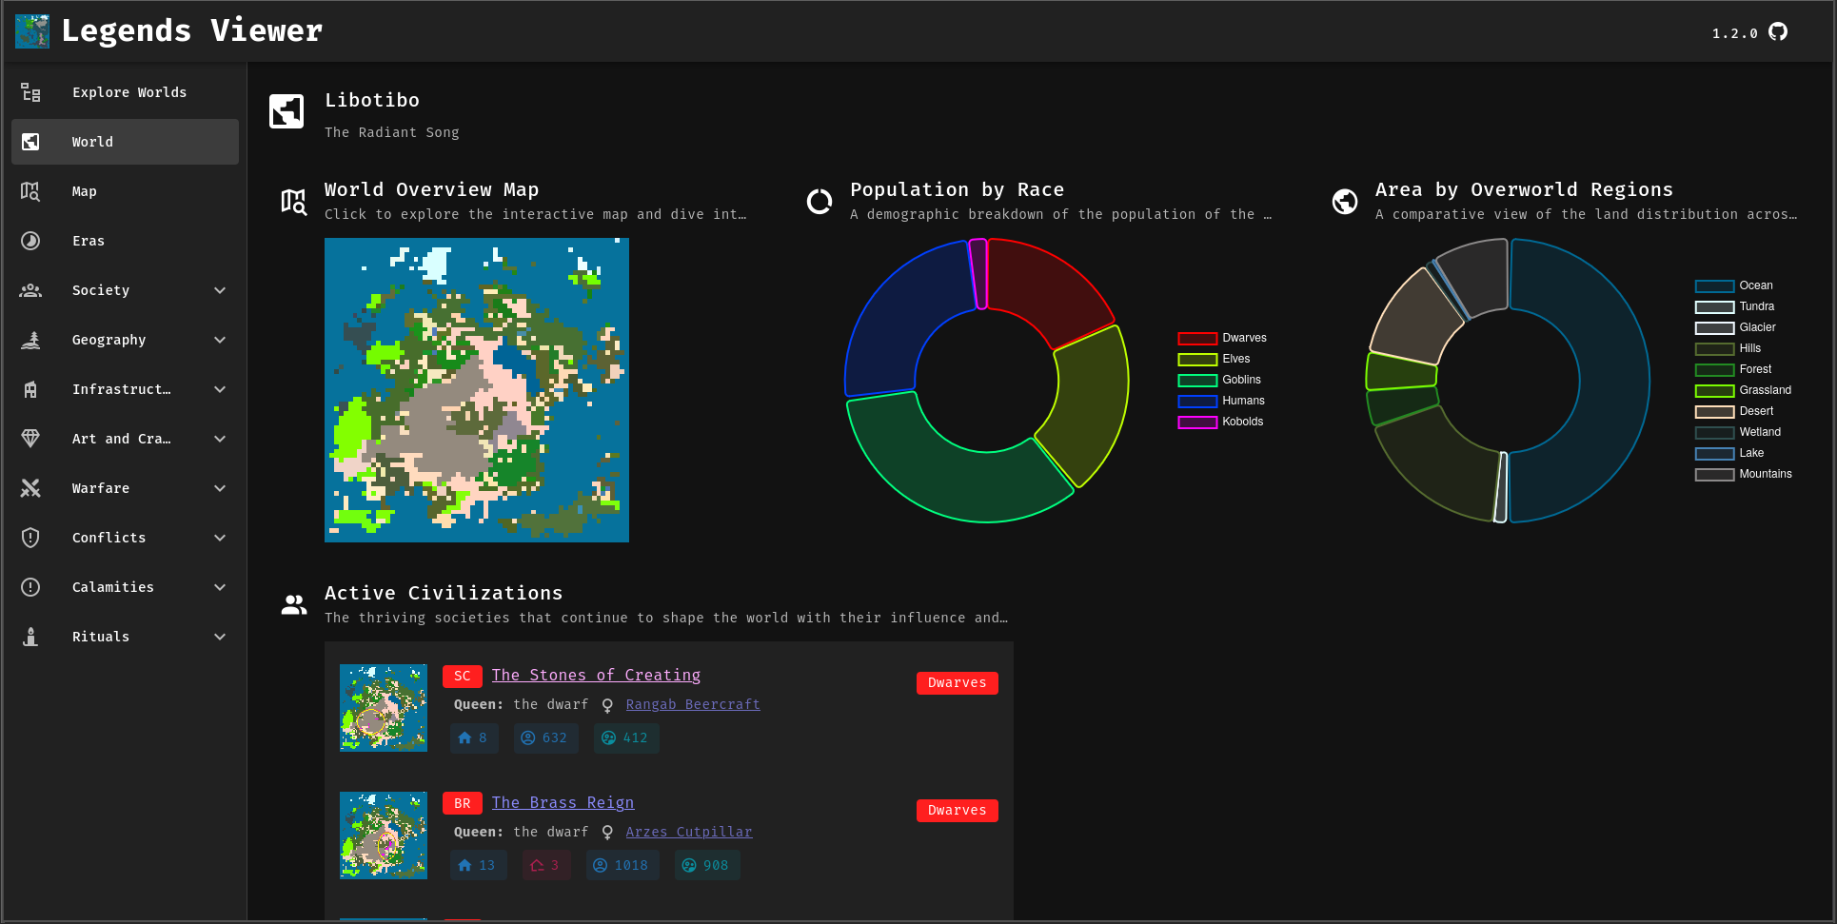1837x924 pixels.
Task: Open the GitHub repository icon
Action: 1778,32
